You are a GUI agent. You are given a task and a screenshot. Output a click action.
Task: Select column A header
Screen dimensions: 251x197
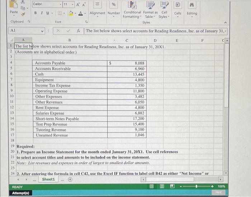tap(23, 40)
